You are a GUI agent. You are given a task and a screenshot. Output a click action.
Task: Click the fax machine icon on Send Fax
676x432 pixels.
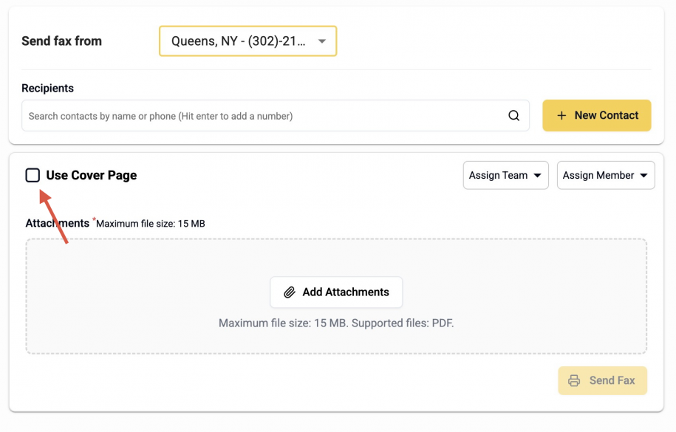574,381
